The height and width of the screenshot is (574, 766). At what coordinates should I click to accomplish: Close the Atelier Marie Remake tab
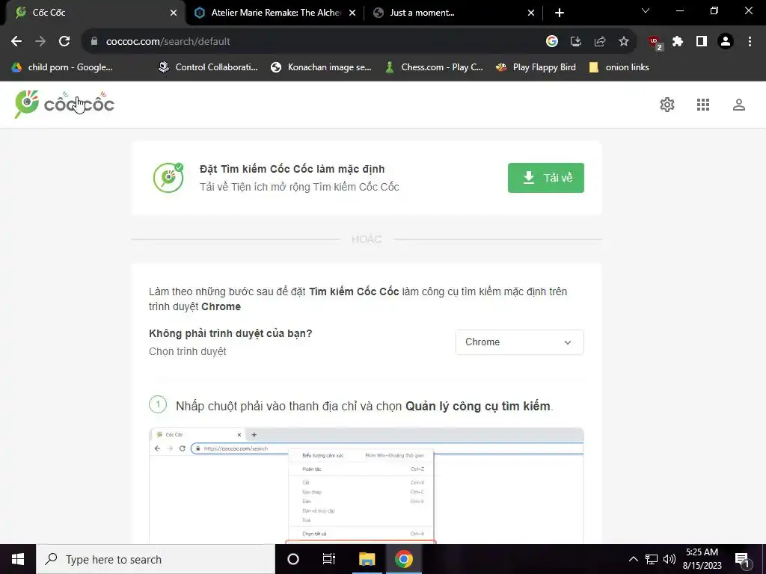352,13
